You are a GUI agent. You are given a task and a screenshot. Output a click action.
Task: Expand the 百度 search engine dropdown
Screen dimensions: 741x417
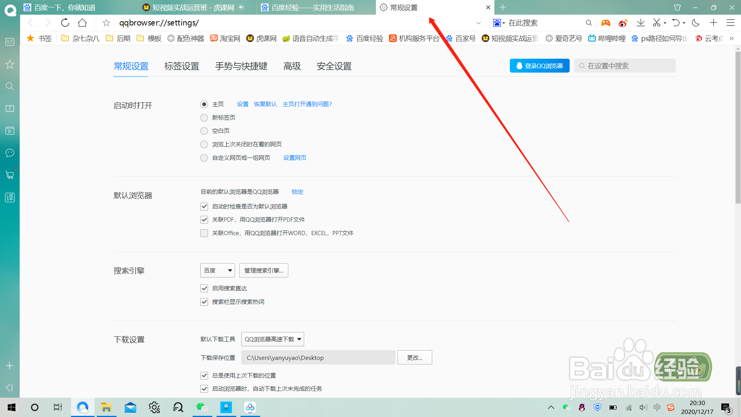click(218, 270)
